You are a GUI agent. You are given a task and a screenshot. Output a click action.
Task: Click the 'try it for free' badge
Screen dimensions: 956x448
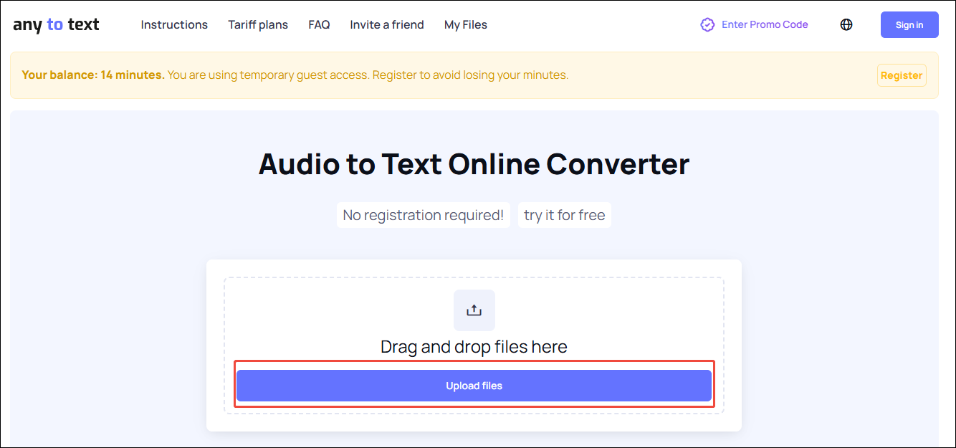coord(564,214)
